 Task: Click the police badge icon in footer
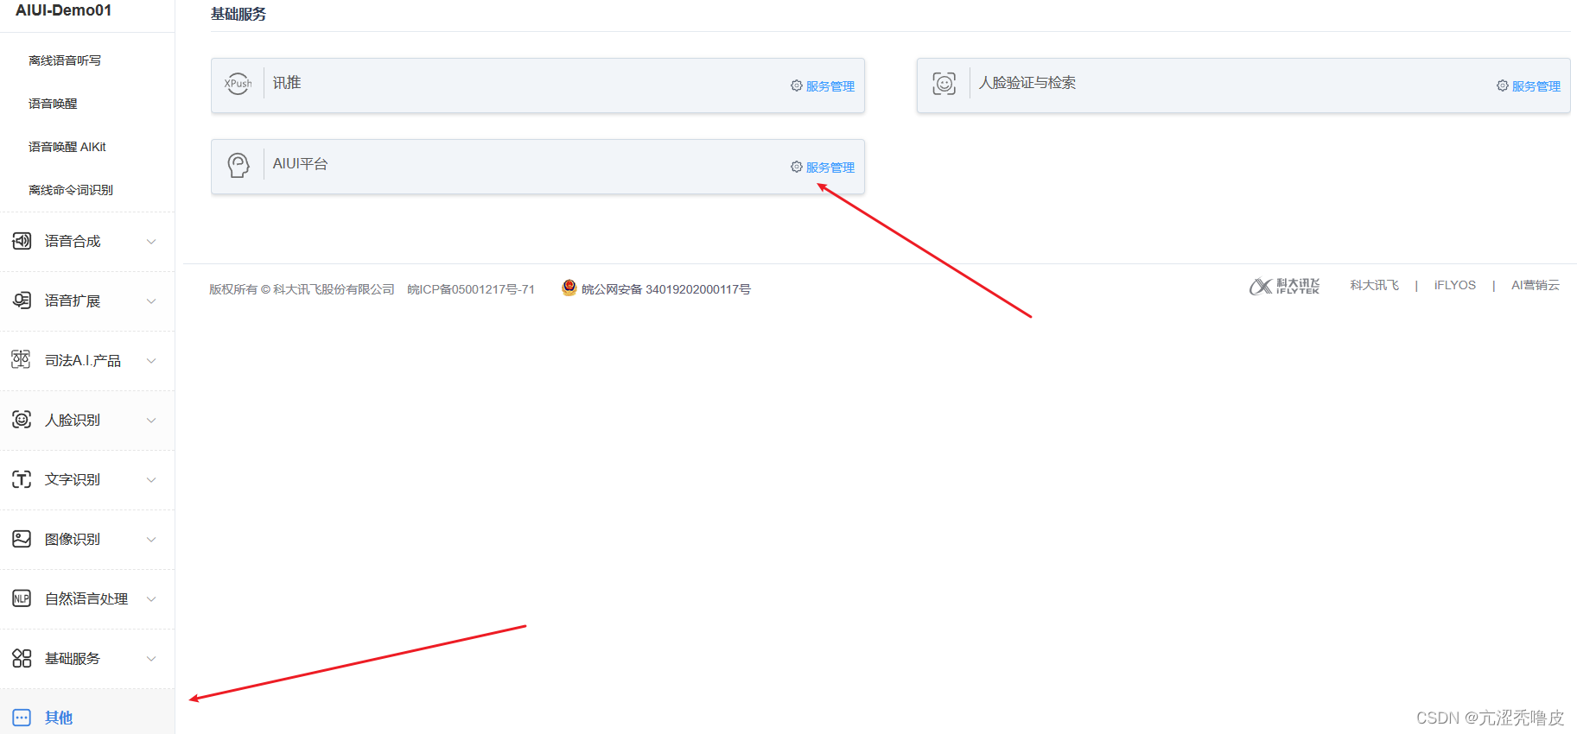[x=569, y=288]
